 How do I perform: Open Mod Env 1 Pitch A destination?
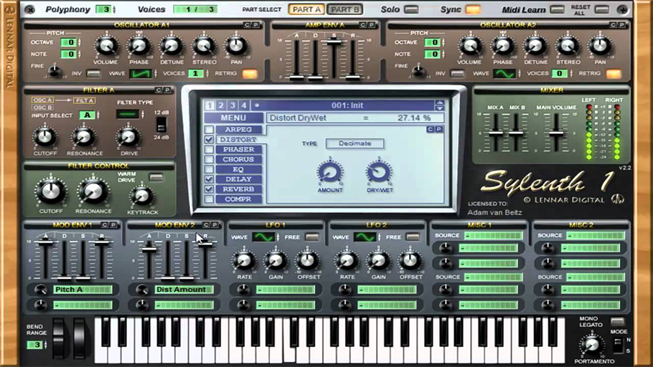[x=83, y=290]
